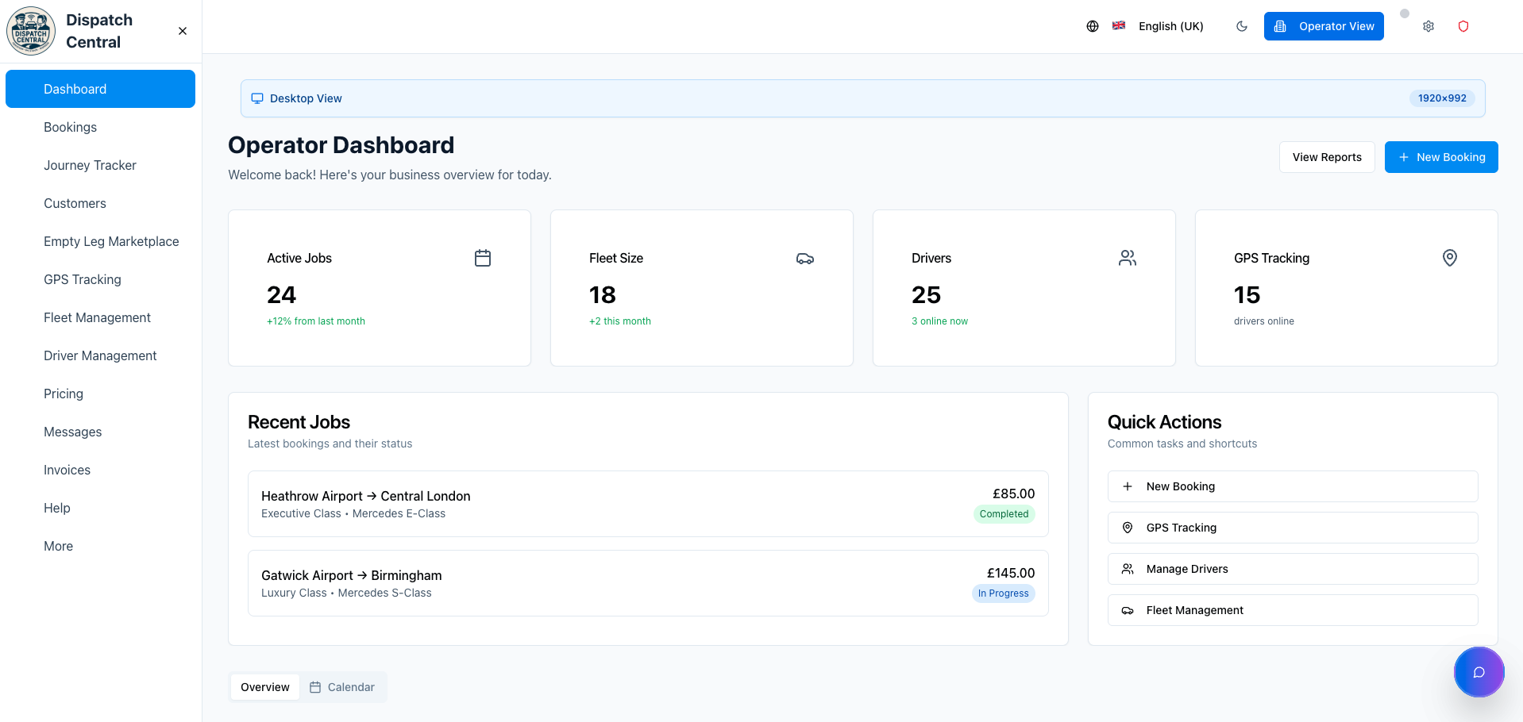Toggle dark mode with the moon icon
Image resolution: width=1523 pixels, height=722 pixels.
tap(1242, 26)
